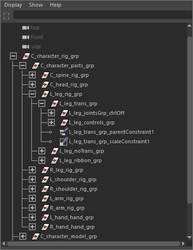Click the top camera icon
This screenshot has width=193, height=250.
(26, 28)
